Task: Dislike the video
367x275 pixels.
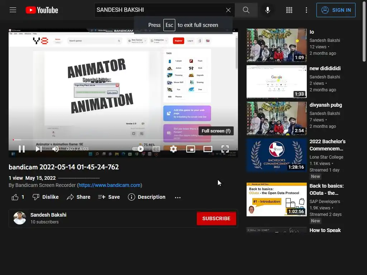Action: click(46, 197)
